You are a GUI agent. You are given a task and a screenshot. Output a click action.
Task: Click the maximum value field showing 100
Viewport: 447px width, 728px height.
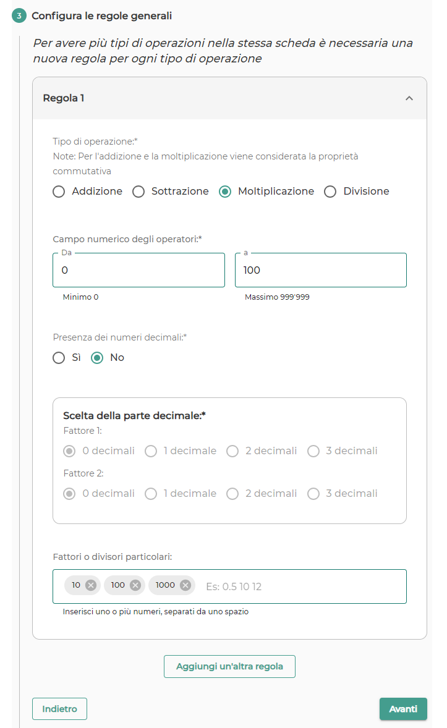321,269
